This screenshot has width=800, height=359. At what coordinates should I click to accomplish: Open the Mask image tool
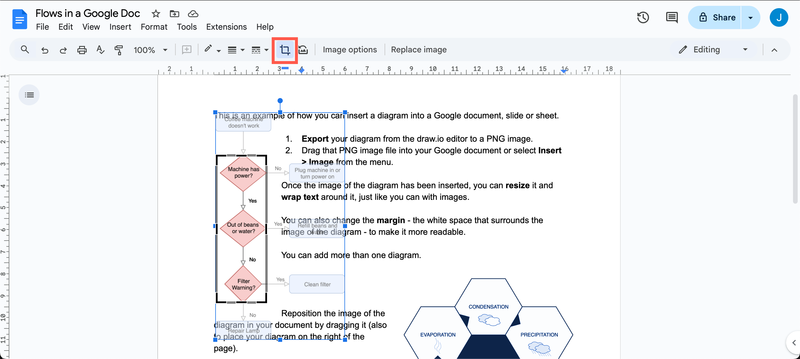tap(303, 50)
